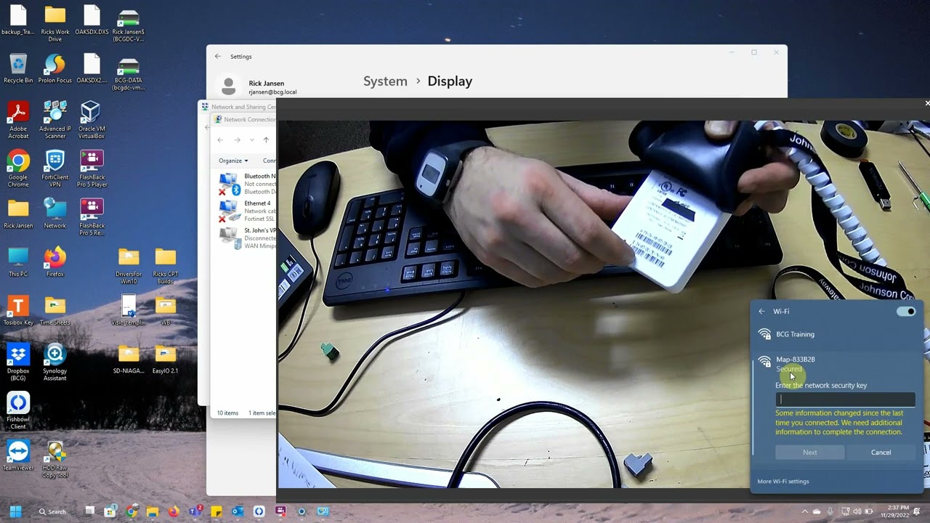The height and width of the screenshot is (523, 930).
Task: Open the Adobe Acrobat desktop icon
Action: pyautogui.click(x=18, y=121)
